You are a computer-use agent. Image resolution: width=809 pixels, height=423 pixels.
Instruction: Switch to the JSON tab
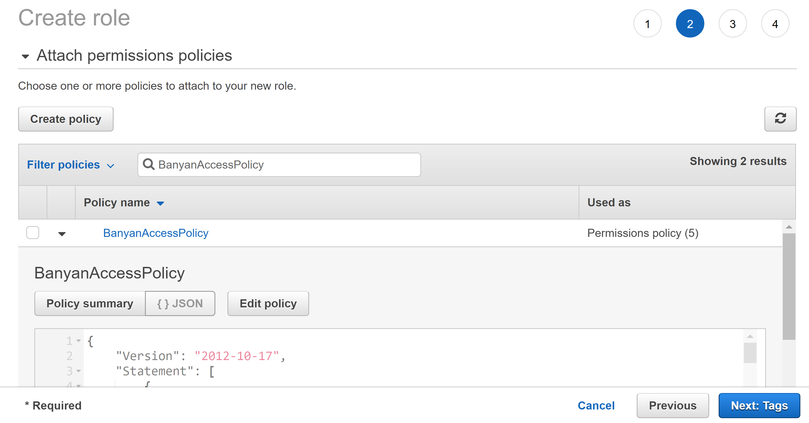coord(180,303)
